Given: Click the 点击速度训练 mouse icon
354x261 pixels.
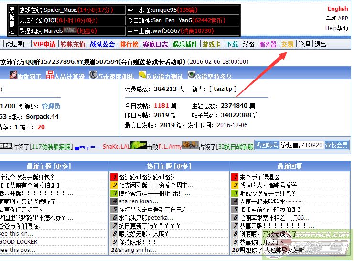Looking at the screenshot, I should point(93,75).
